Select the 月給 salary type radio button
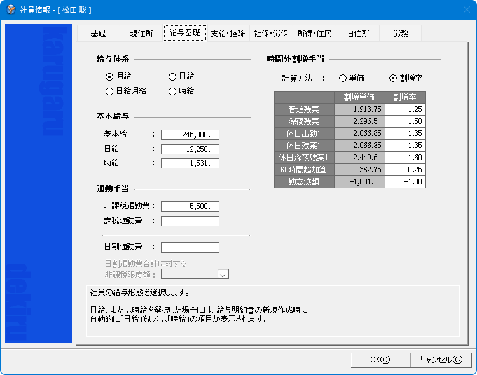 109,77
